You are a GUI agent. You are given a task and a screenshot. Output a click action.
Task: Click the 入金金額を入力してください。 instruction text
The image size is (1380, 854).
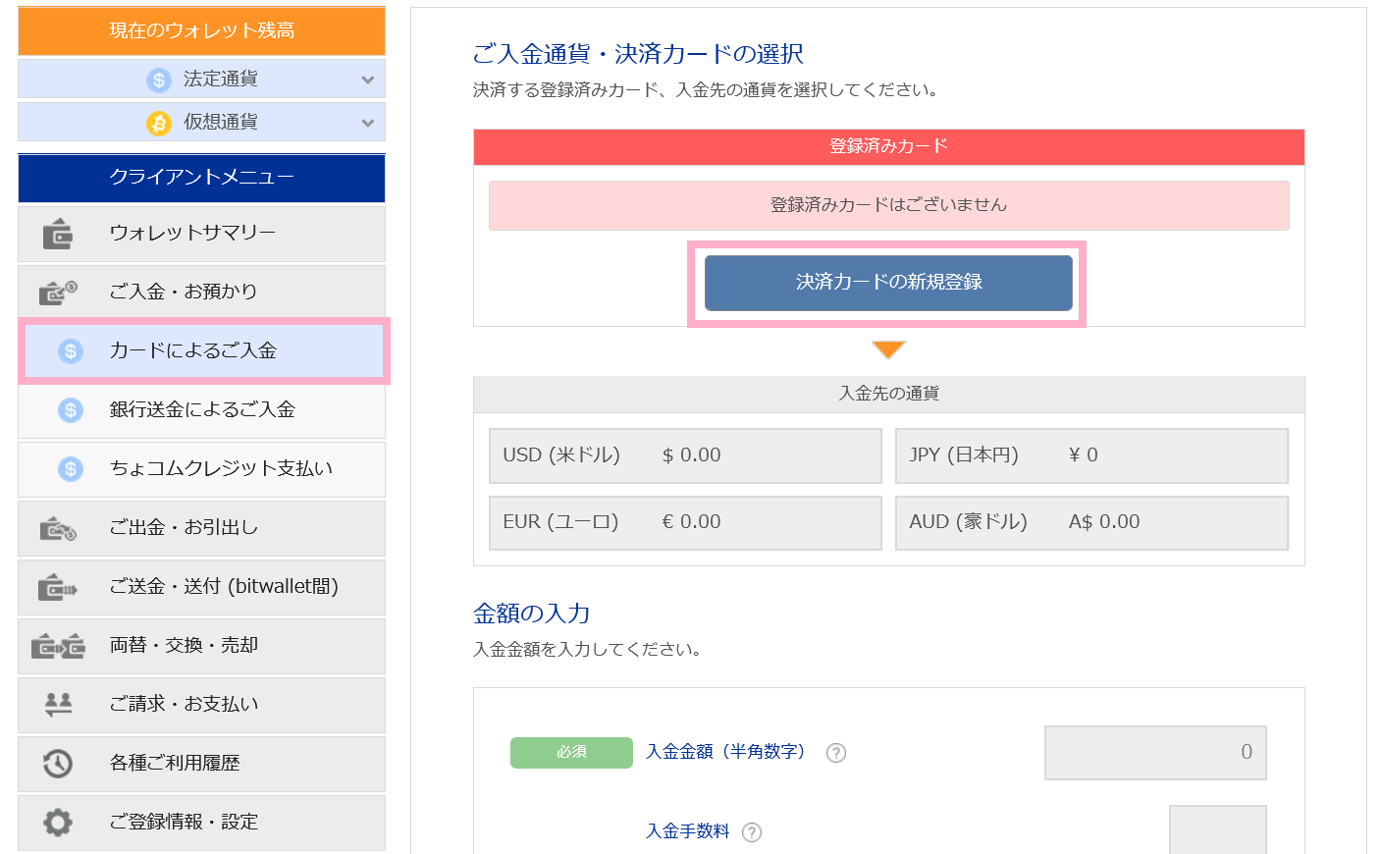[x=588, y=650]
